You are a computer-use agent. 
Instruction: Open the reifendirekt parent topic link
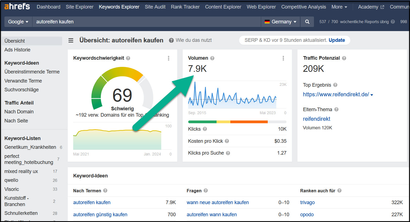pyautogui.click(x=316, y=119)
